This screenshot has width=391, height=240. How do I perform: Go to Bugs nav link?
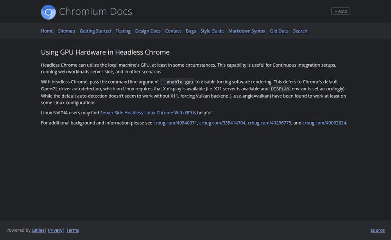pyautogui.click(x=190, y=31)
